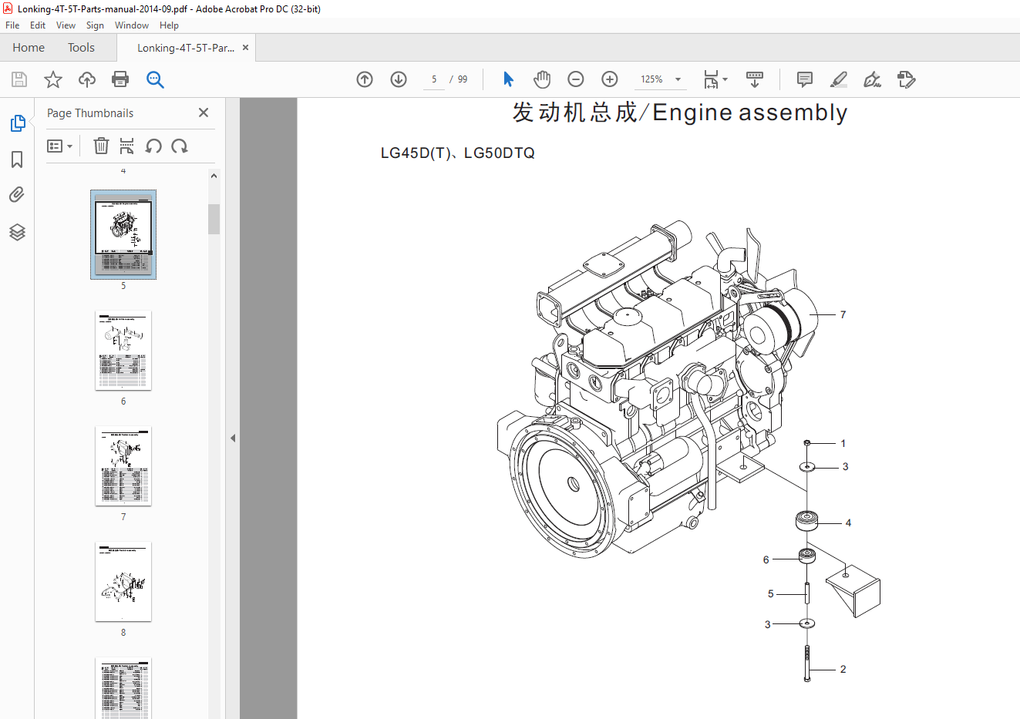This screenshot has width=1020, height=719.
Task: Open the Window menu
Action: coord(132,25)
